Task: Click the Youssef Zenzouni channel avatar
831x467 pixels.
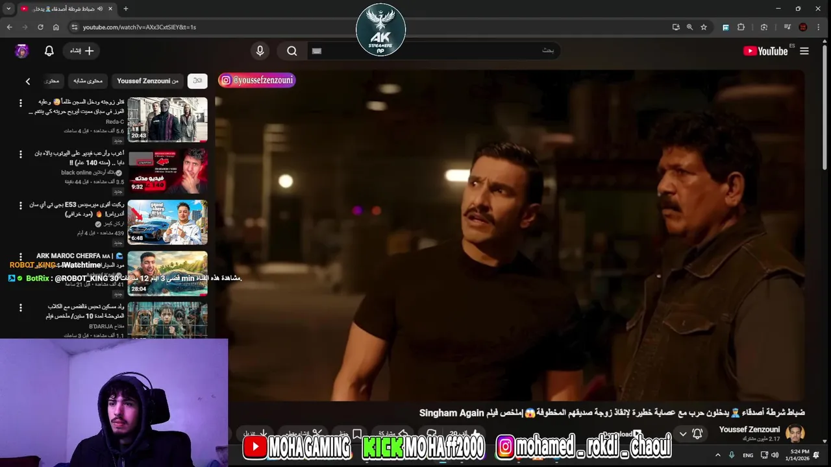Action: click(795, 433)
